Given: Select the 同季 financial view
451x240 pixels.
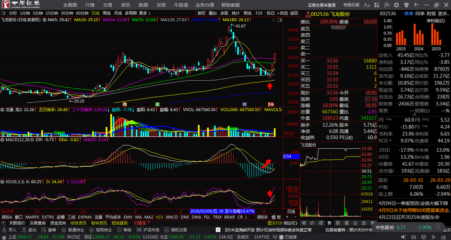Looking at the screenshot, I should pos(420,13).
